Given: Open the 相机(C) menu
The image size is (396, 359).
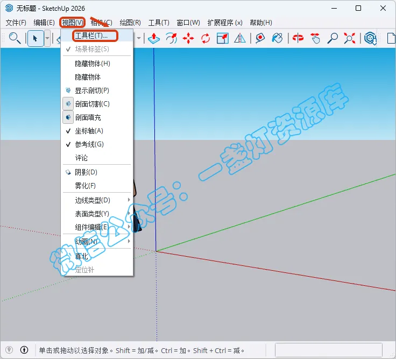Looking at the screenshot, I should (x=101, y=23).
